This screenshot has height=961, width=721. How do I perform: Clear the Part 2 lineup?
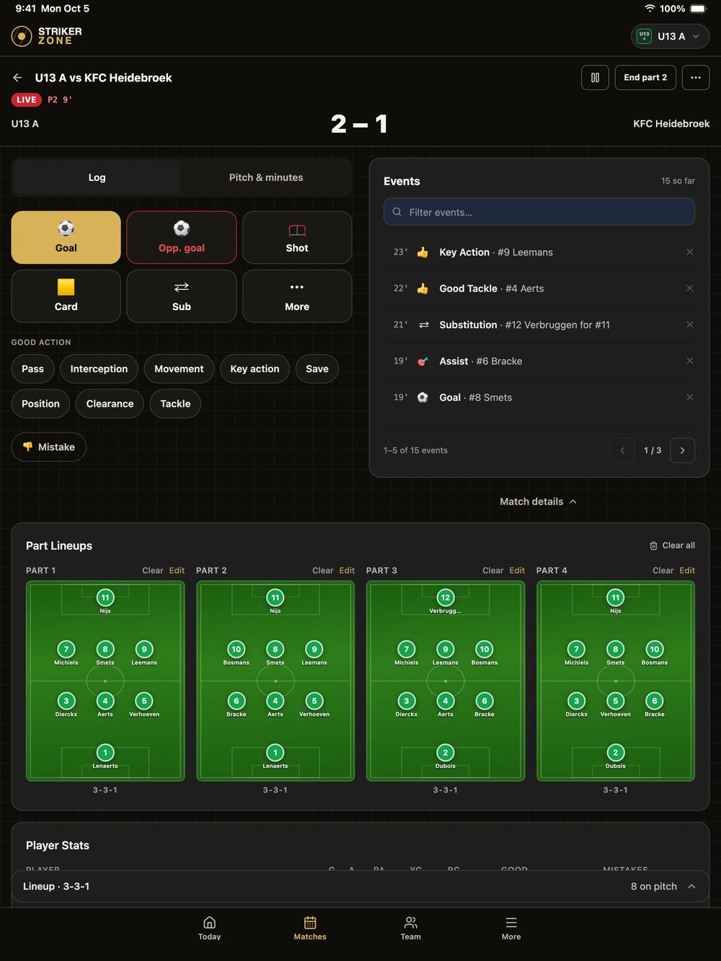coord(323,570)
